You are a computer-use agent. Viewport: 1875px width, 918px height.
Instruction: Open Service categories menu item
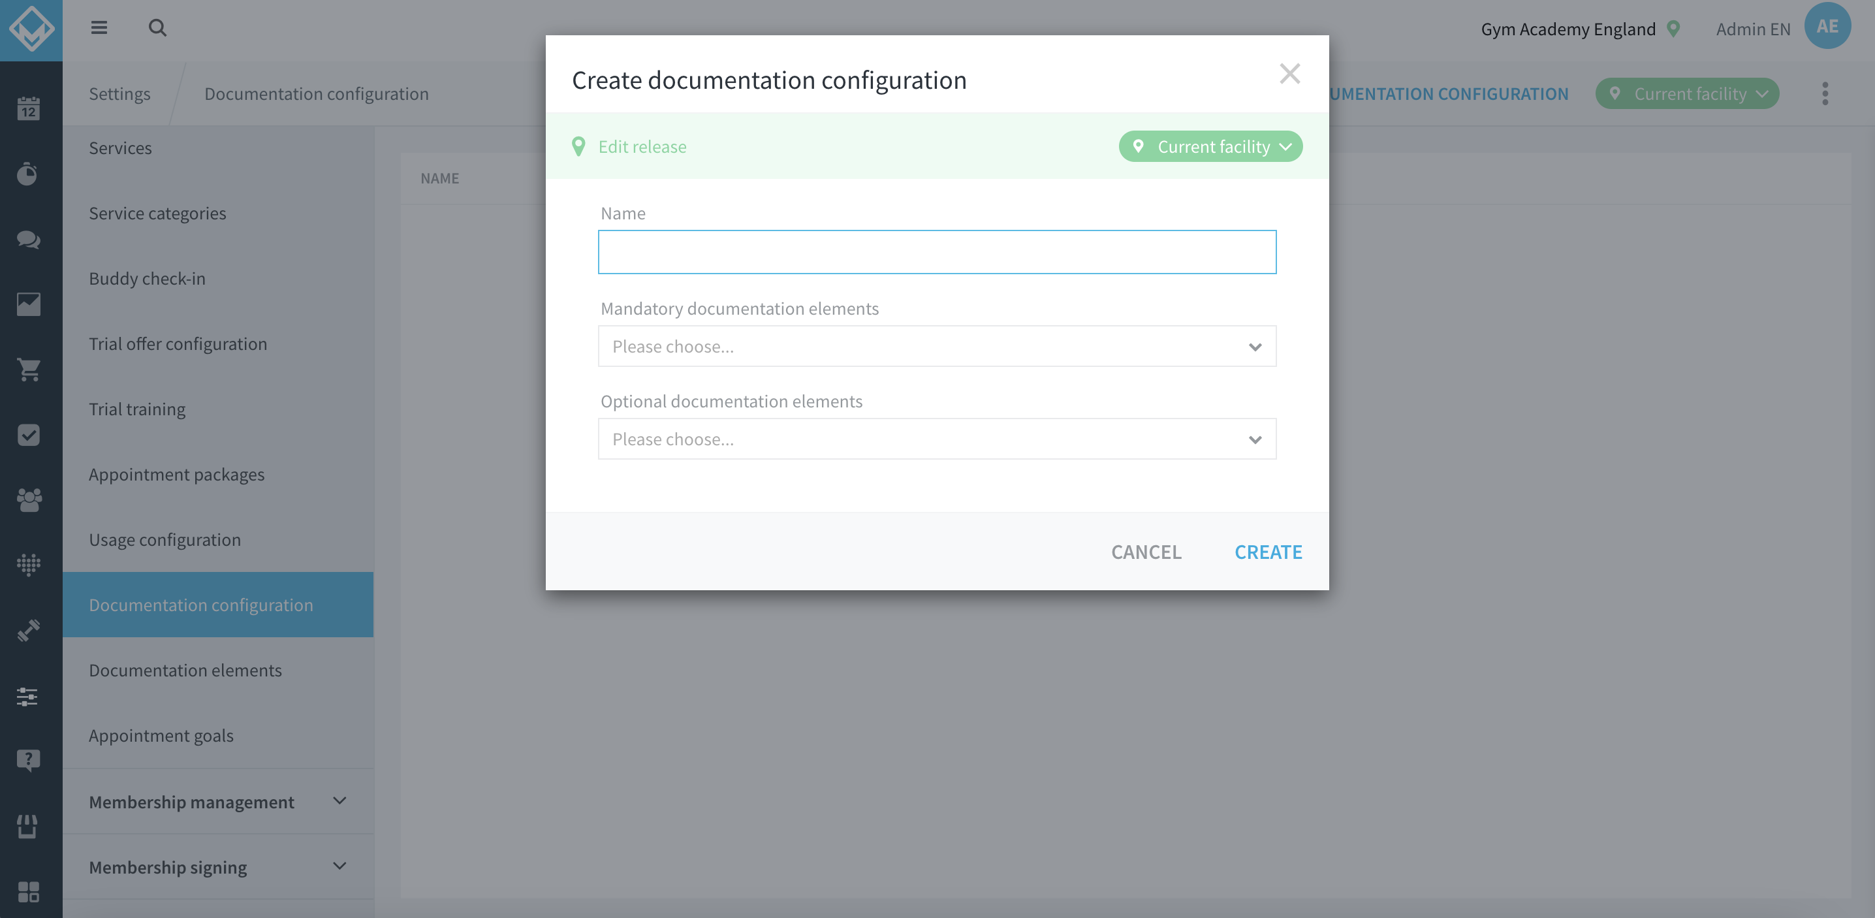217,213
